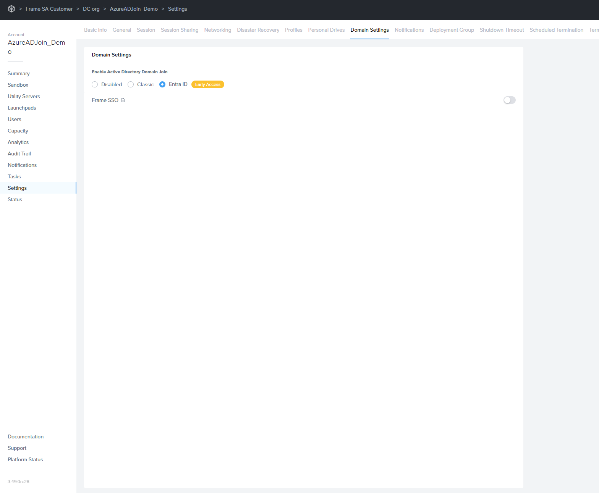Click Frame SA Customer breadcrumb
The image size is (599, 493).
tap(49, 9)
